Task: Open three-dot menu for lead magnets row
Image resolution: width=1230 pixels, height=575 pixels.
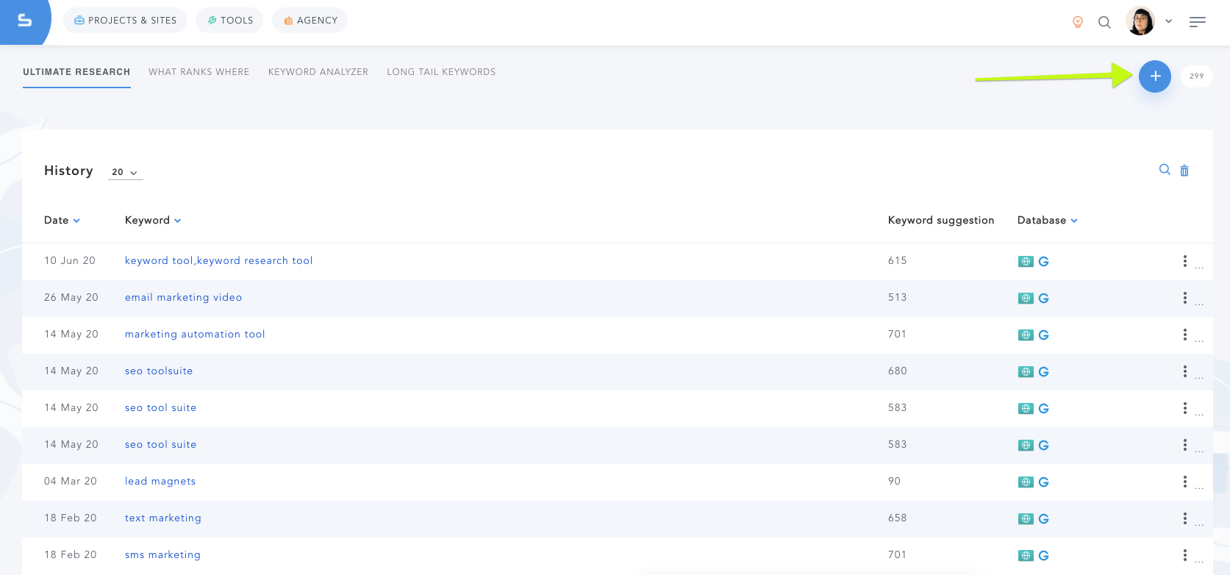Action: click(x=1184, y=482)
